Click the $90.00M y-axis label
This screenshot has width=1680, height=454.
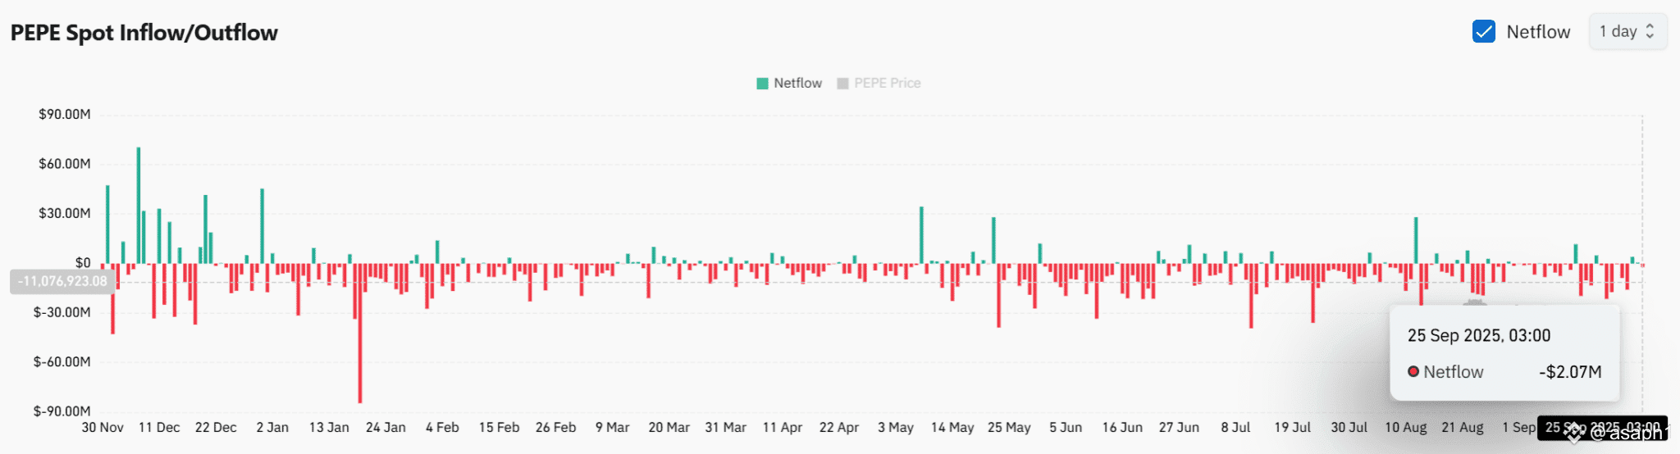tap(64, 114)
